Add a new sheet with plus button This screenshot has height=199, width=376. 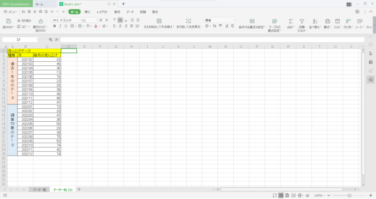tap(79, 190)
